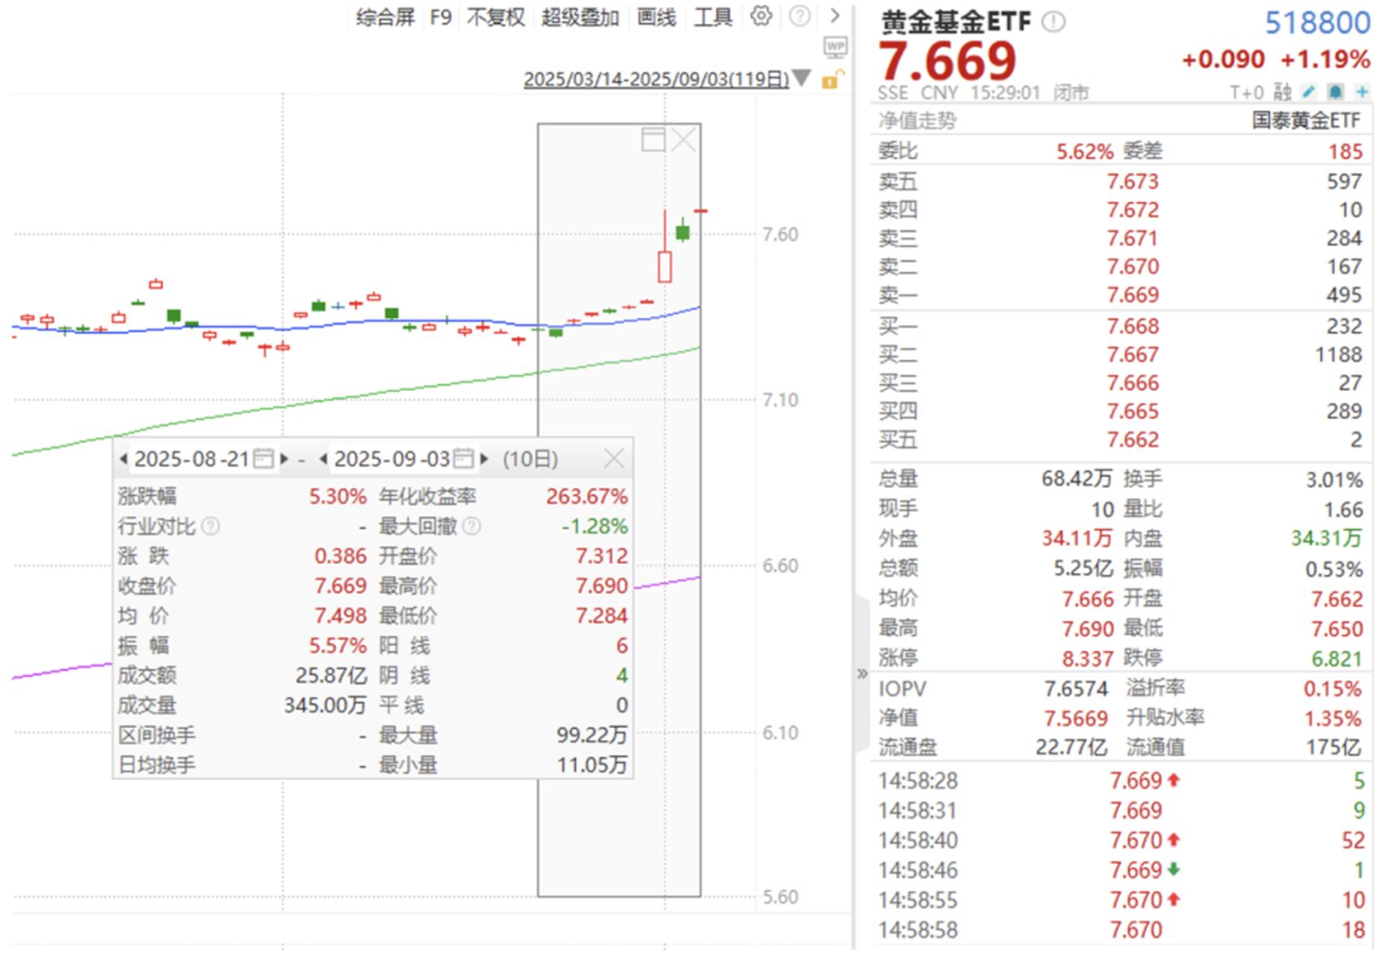The width and height of the screenshot is (1374, 954).
Task: Set price alert via the bell icon
Action: click(1334, 92)
